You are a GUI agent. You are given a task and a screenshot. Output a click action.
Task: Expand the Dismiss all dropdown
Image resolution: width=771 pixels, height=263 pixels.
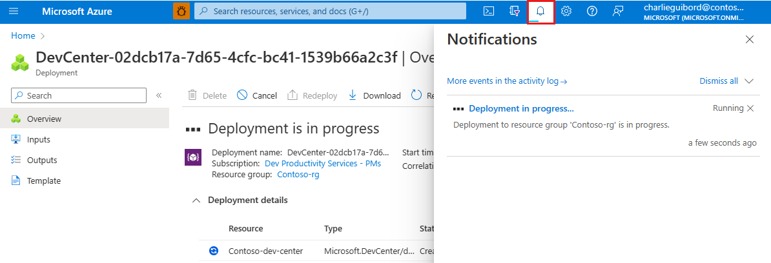[749, 81]
